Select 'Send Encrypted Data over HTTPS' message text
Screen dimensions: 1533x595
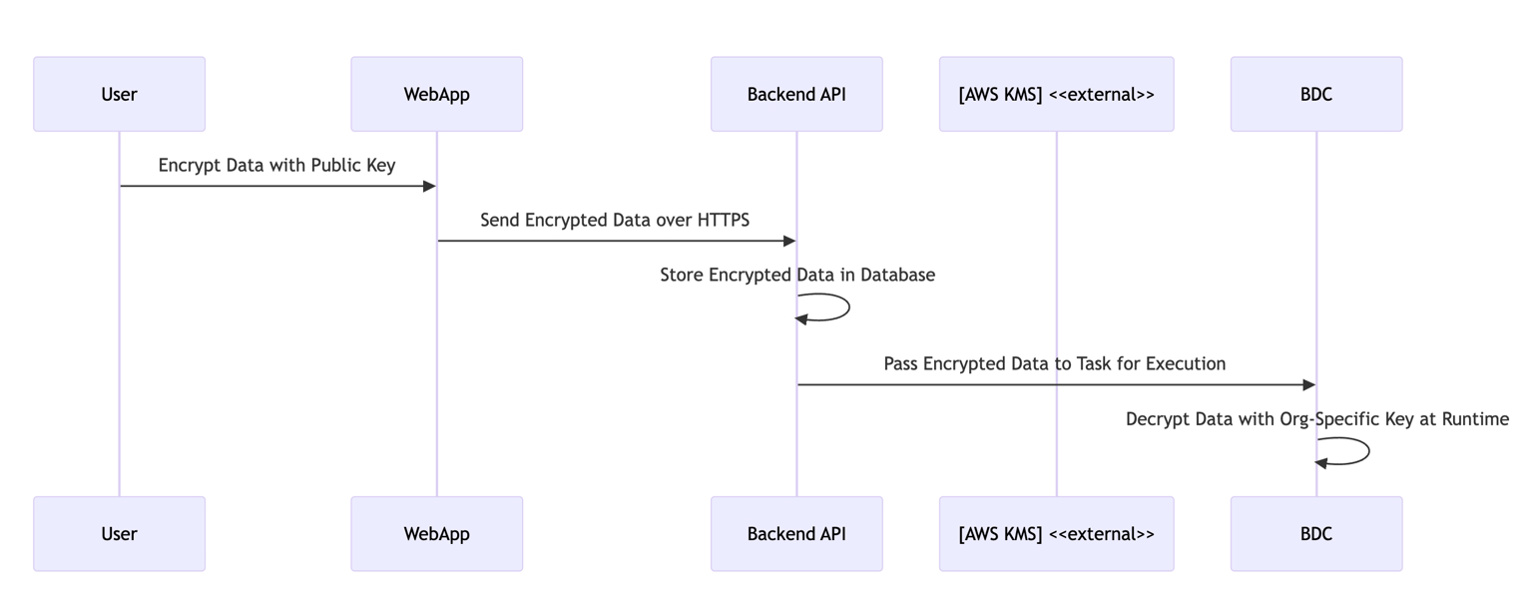tap(615, 220)
